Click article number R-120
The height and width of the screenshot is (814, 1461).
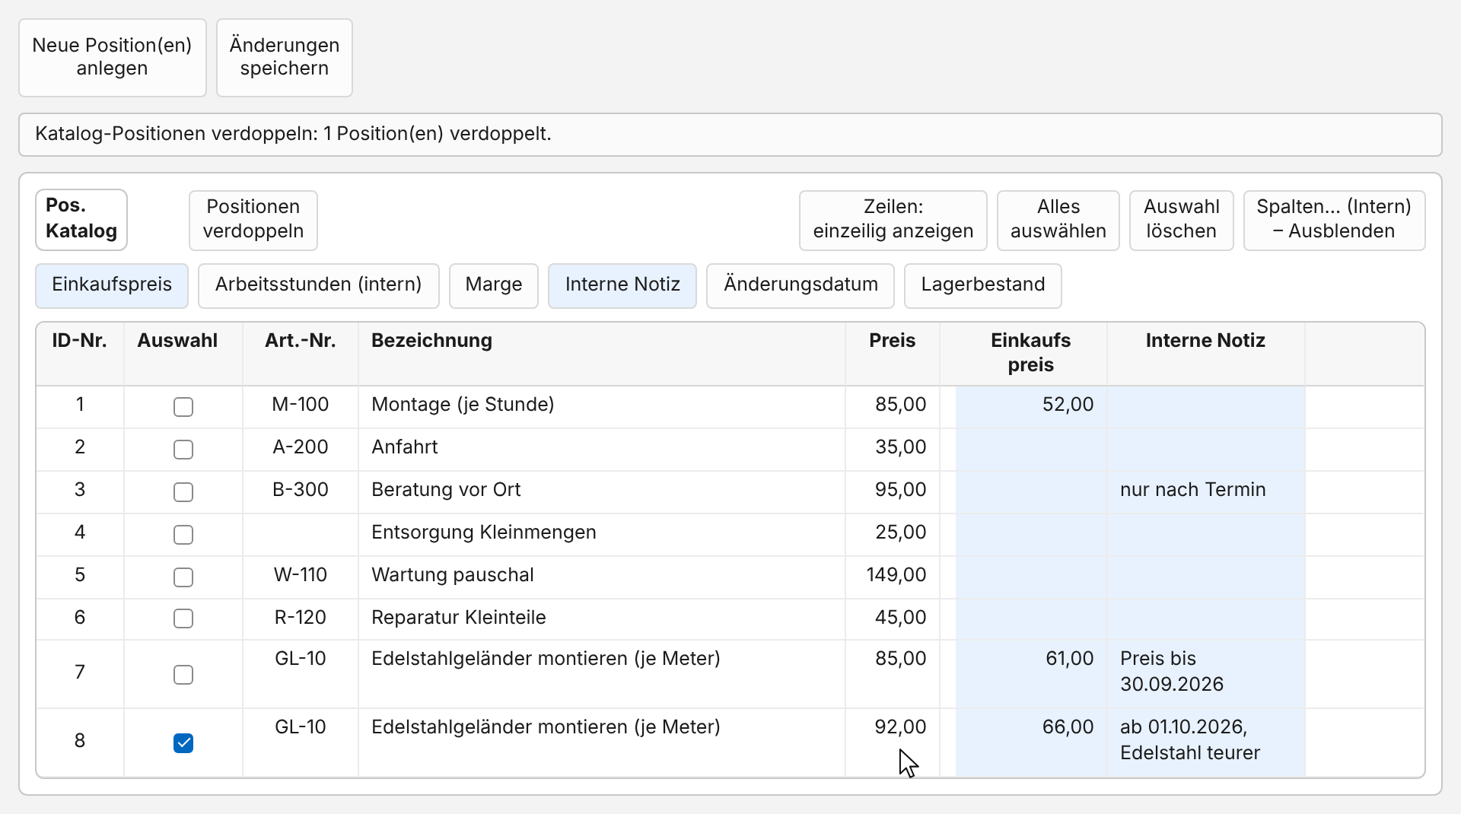click(x=301, y=618)
